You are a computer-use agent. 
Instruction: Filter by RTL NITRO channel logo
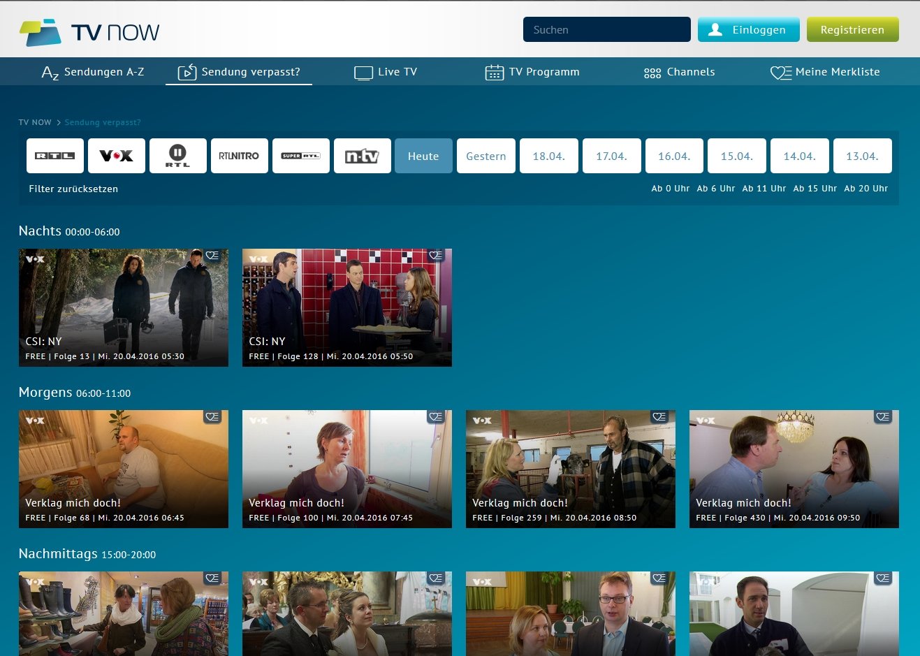[x=240, y=156]
